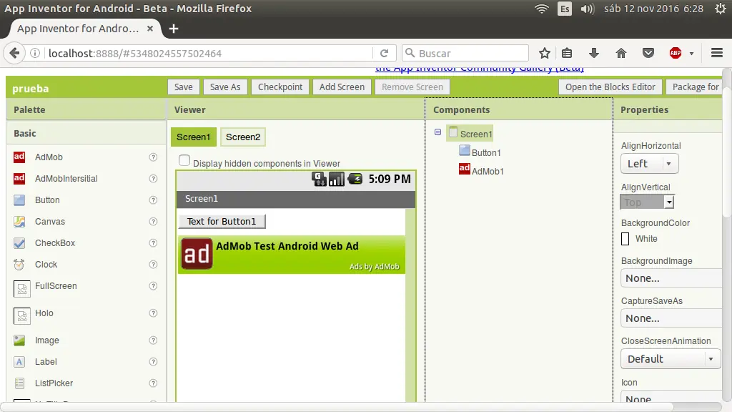Select the Image palette icon
732x412 pixels.
19,340
